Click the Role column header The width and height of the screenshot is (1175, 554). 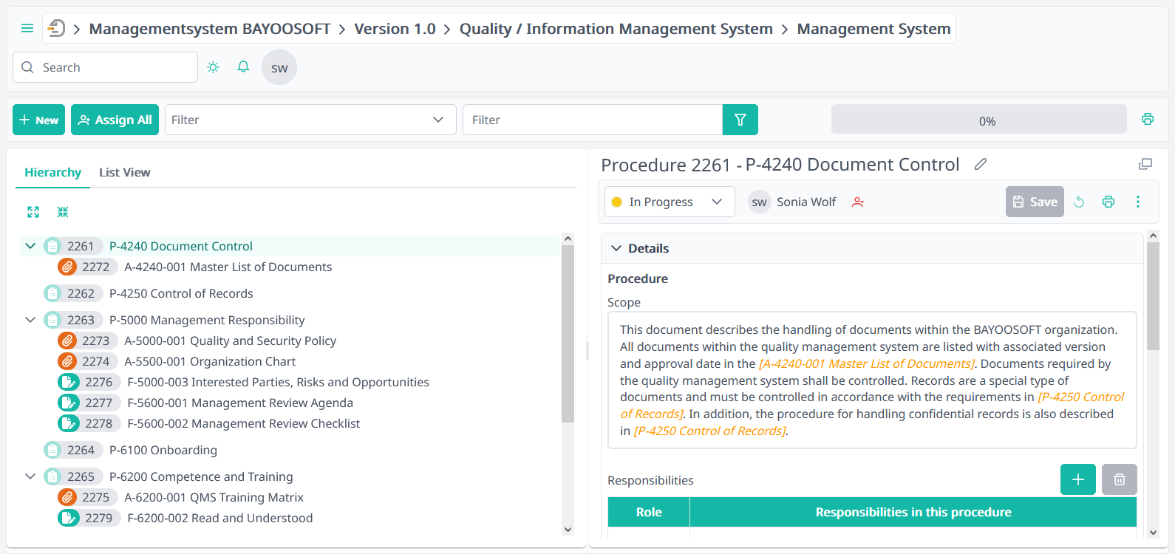point(649,512)
